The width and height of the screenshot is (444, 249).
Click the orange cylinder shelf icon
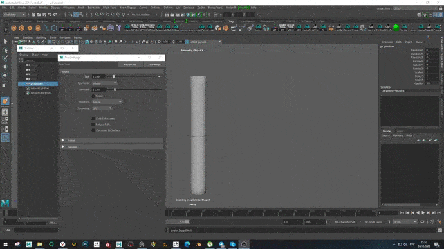coord(38,28)
